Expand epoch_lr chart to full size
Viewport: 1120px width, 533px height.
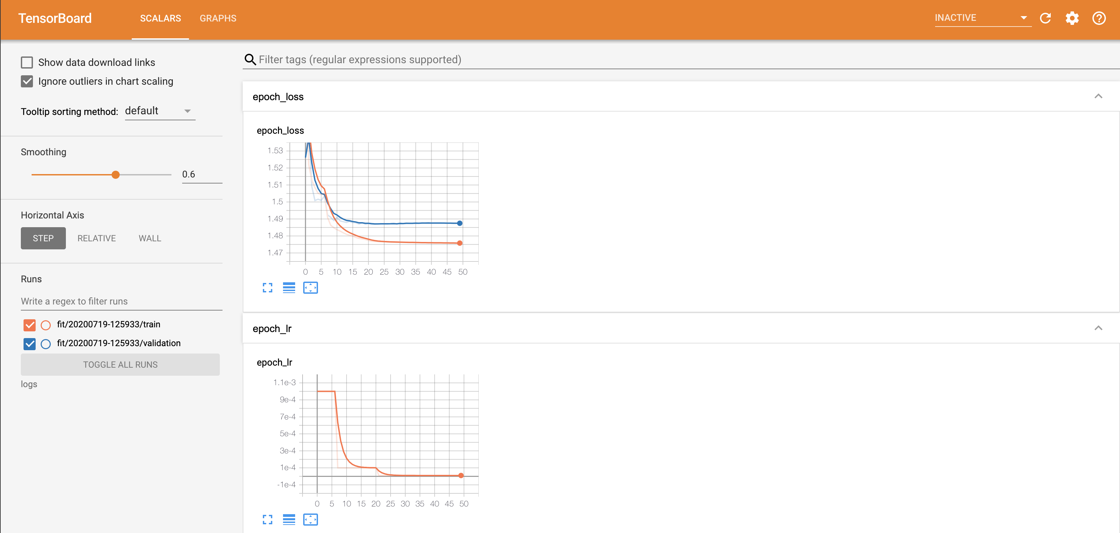click(267, 520)
